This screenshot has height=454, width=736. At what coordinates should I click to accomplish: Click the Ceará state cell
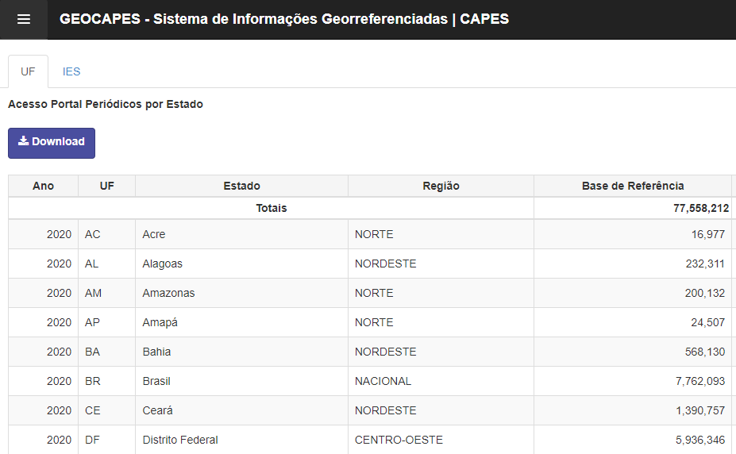coord(158,410)
